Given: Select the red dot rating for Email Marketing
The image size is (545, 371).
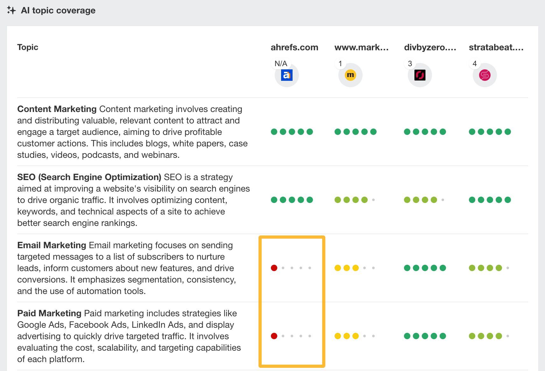Looking at the screenshot, I should tap(274, 268).
